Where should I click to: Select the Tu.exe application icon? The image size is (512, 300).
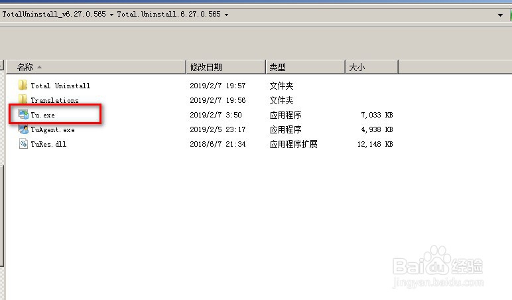pos(23,114)
